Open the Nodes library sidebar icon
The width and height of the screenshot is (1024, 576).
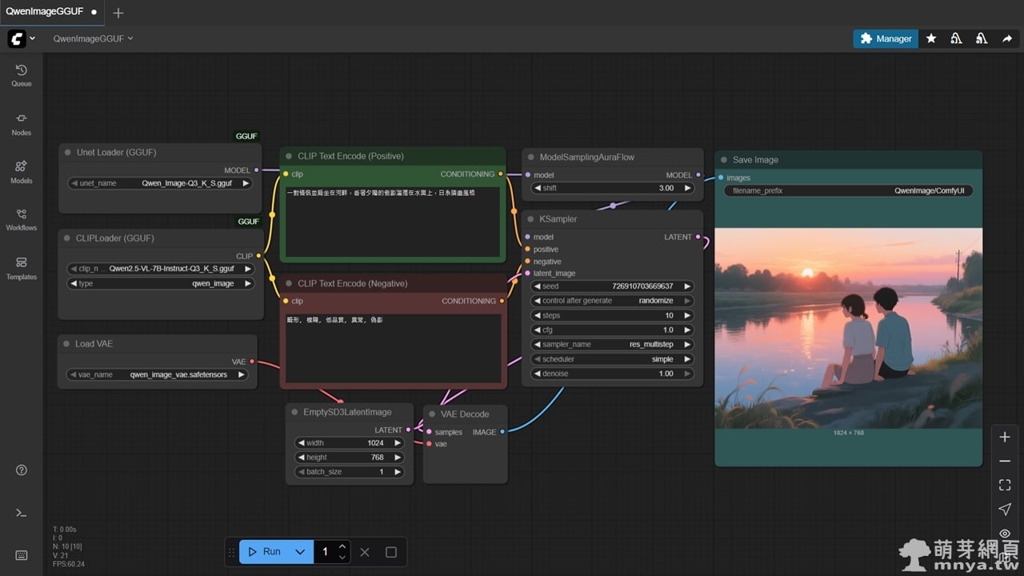pyautogui.click(x=22, y=123)
